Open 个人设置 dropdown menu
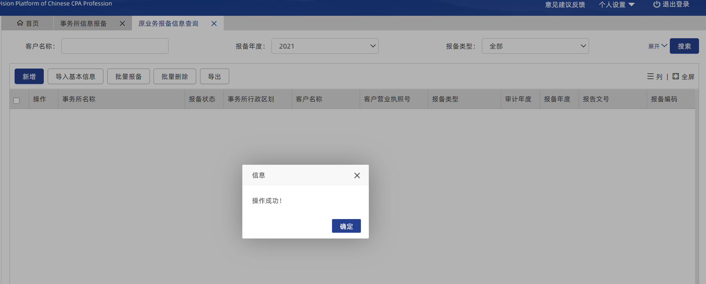This screenshot has width=706, height=284. pos(616,5)
